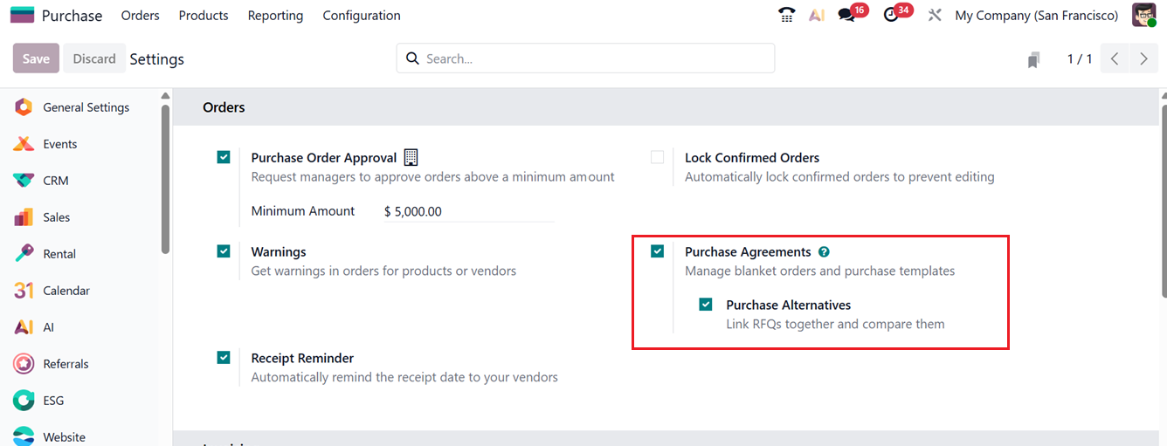
Task: Click the Discard button
Action: click(94, 58)
